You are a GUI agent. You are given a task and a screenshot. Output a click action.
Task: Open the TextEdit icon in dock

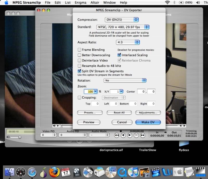[190, 172]
